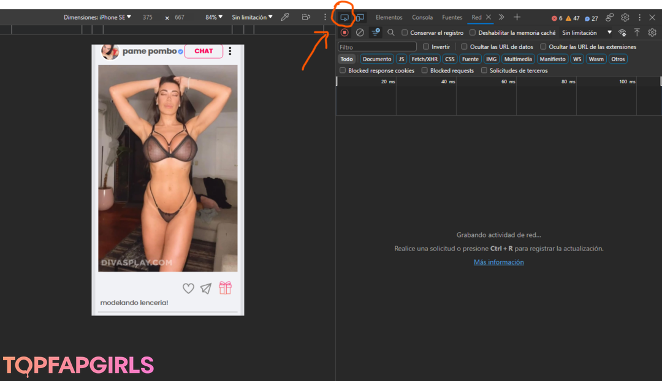
Task: Select the IMG request type filter
Action: pos(491,59)
